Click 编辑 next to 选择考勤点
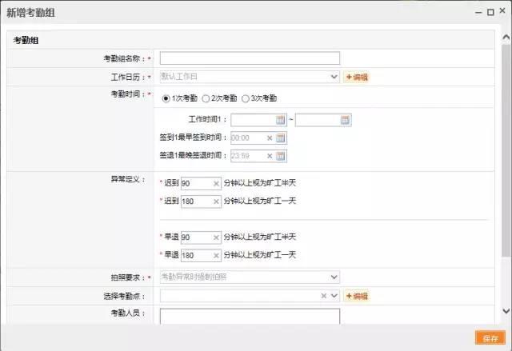This screenshot has height=351, width=512. click(357, 296)
